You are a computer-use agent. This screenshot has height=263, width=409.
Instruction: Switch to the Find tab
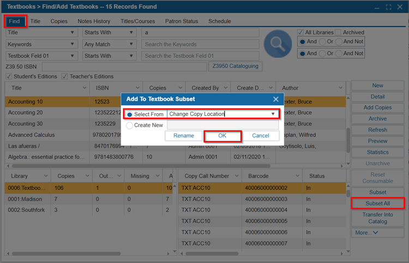[14, 21]
